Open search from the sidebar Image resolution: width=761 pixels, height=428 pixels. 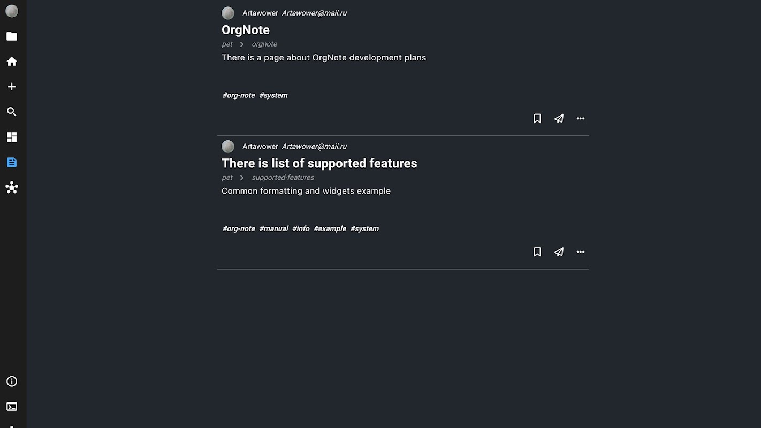(x=12, y=112)
